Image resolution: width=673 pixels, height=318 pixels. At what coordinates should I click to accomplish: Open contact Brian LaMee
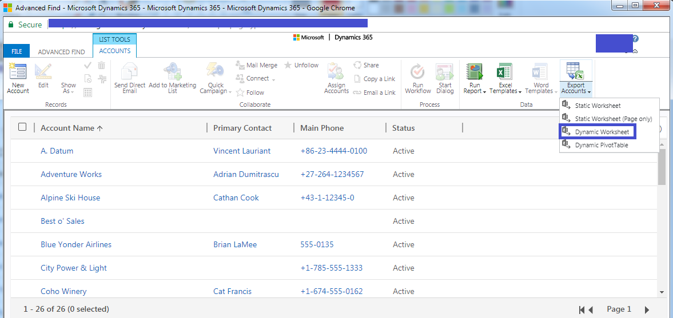tap(234, 244)
